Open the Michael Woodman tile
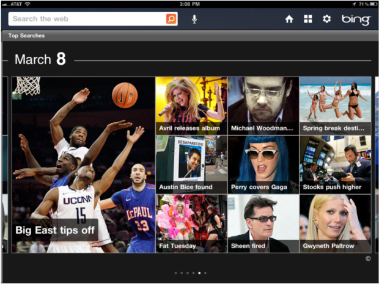 263,105
